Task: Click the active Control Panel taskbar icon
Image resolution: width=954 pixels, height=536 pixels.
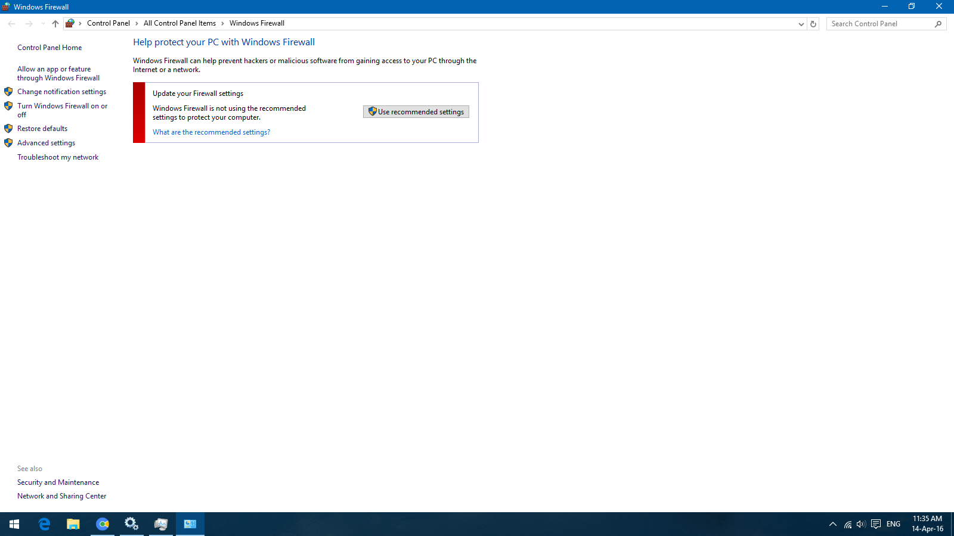Action: click(190, 524)
